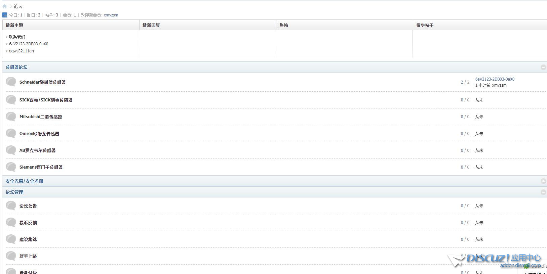Click the 帖子: 3 statistic
Screen dimensions: 547x274
[x=51, y=15]
